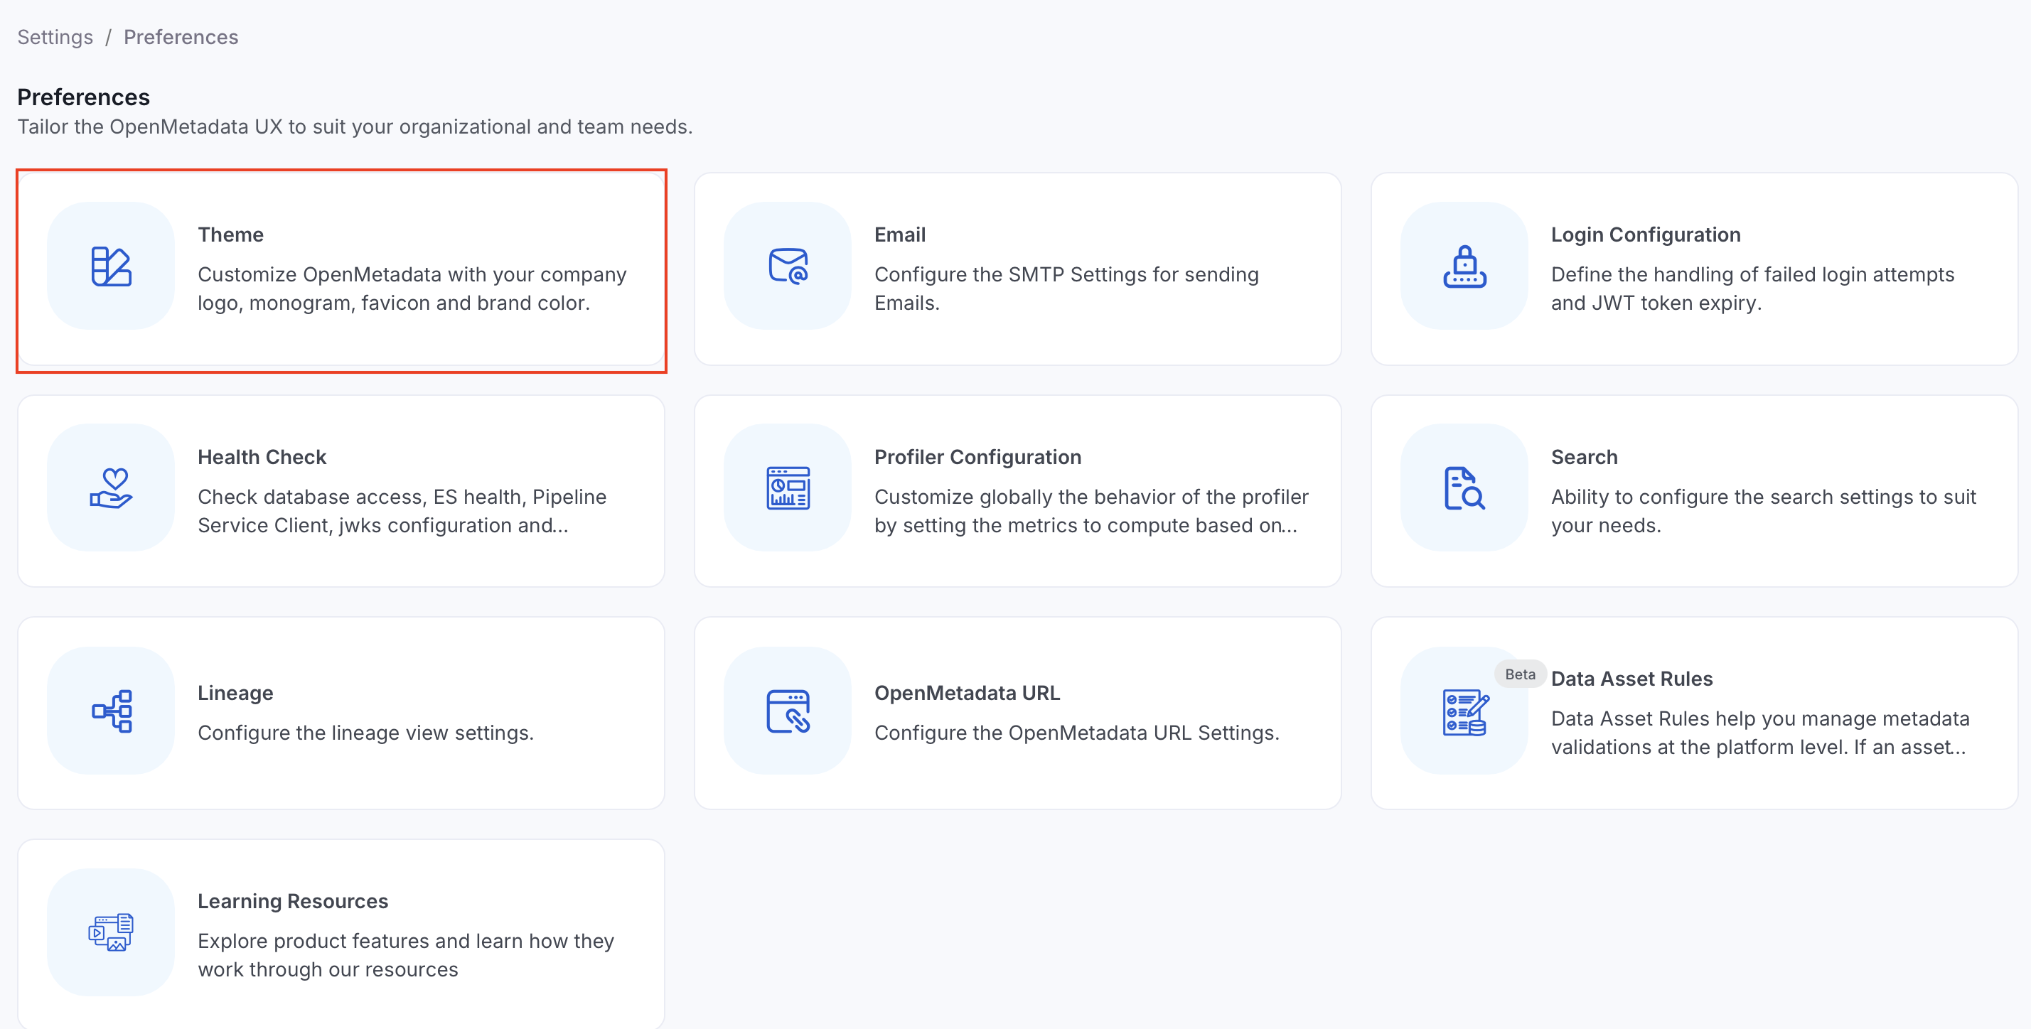Click the Email envelope icon
The width and height of the screenshot is (2031, 1029).
(x=788, y=266)
